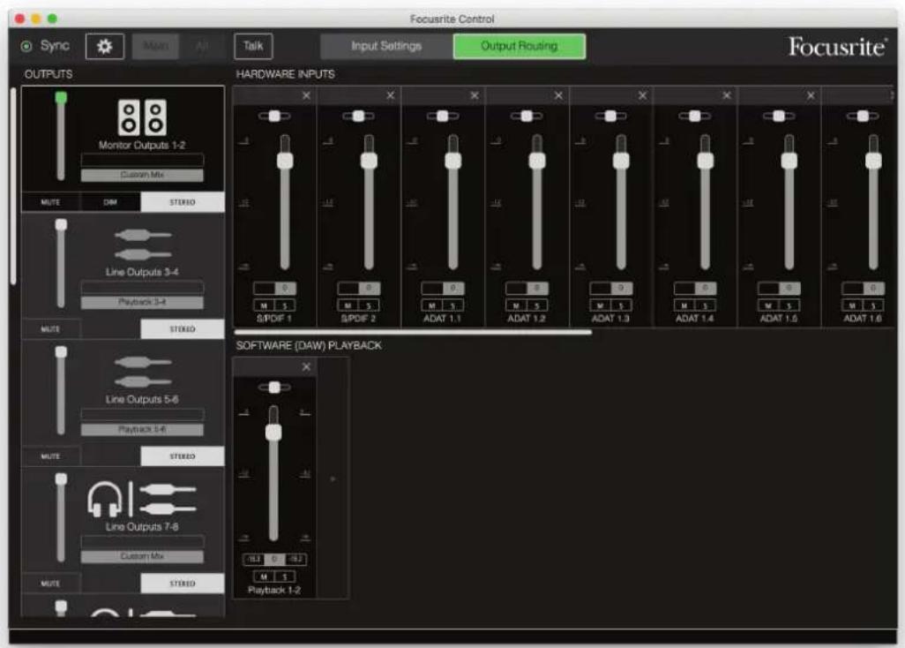The height and width of the screenshot is (648, 905).
Task: Click the Main monitor button
Action: point(155,46)
